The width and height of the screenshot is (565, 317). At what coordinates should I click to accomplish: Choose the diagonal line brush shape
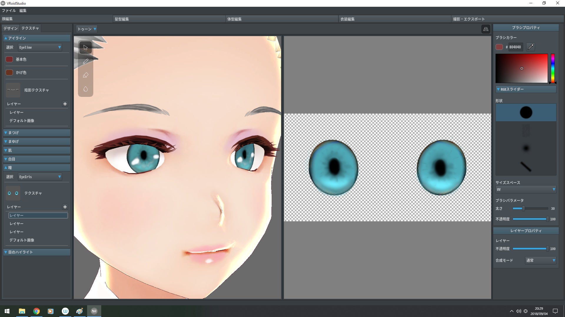526,166
